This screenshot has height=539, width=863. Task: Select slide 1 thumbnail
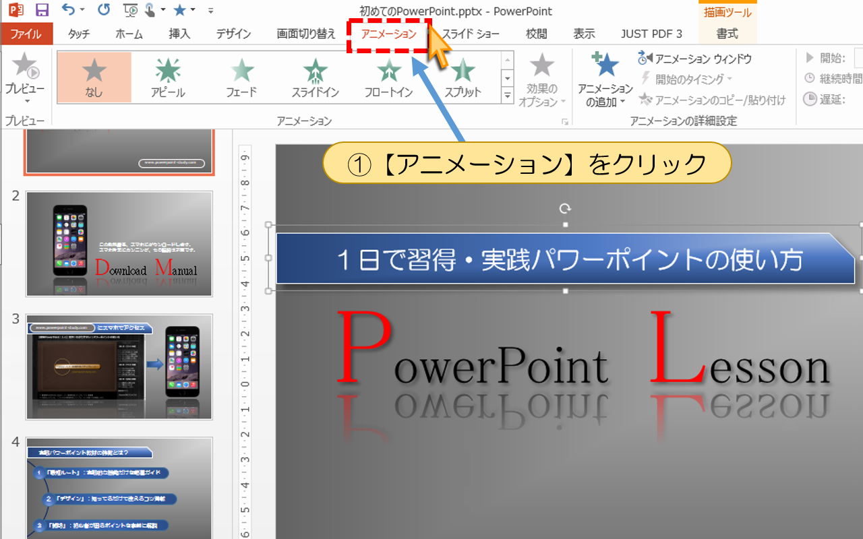[119, 154]
